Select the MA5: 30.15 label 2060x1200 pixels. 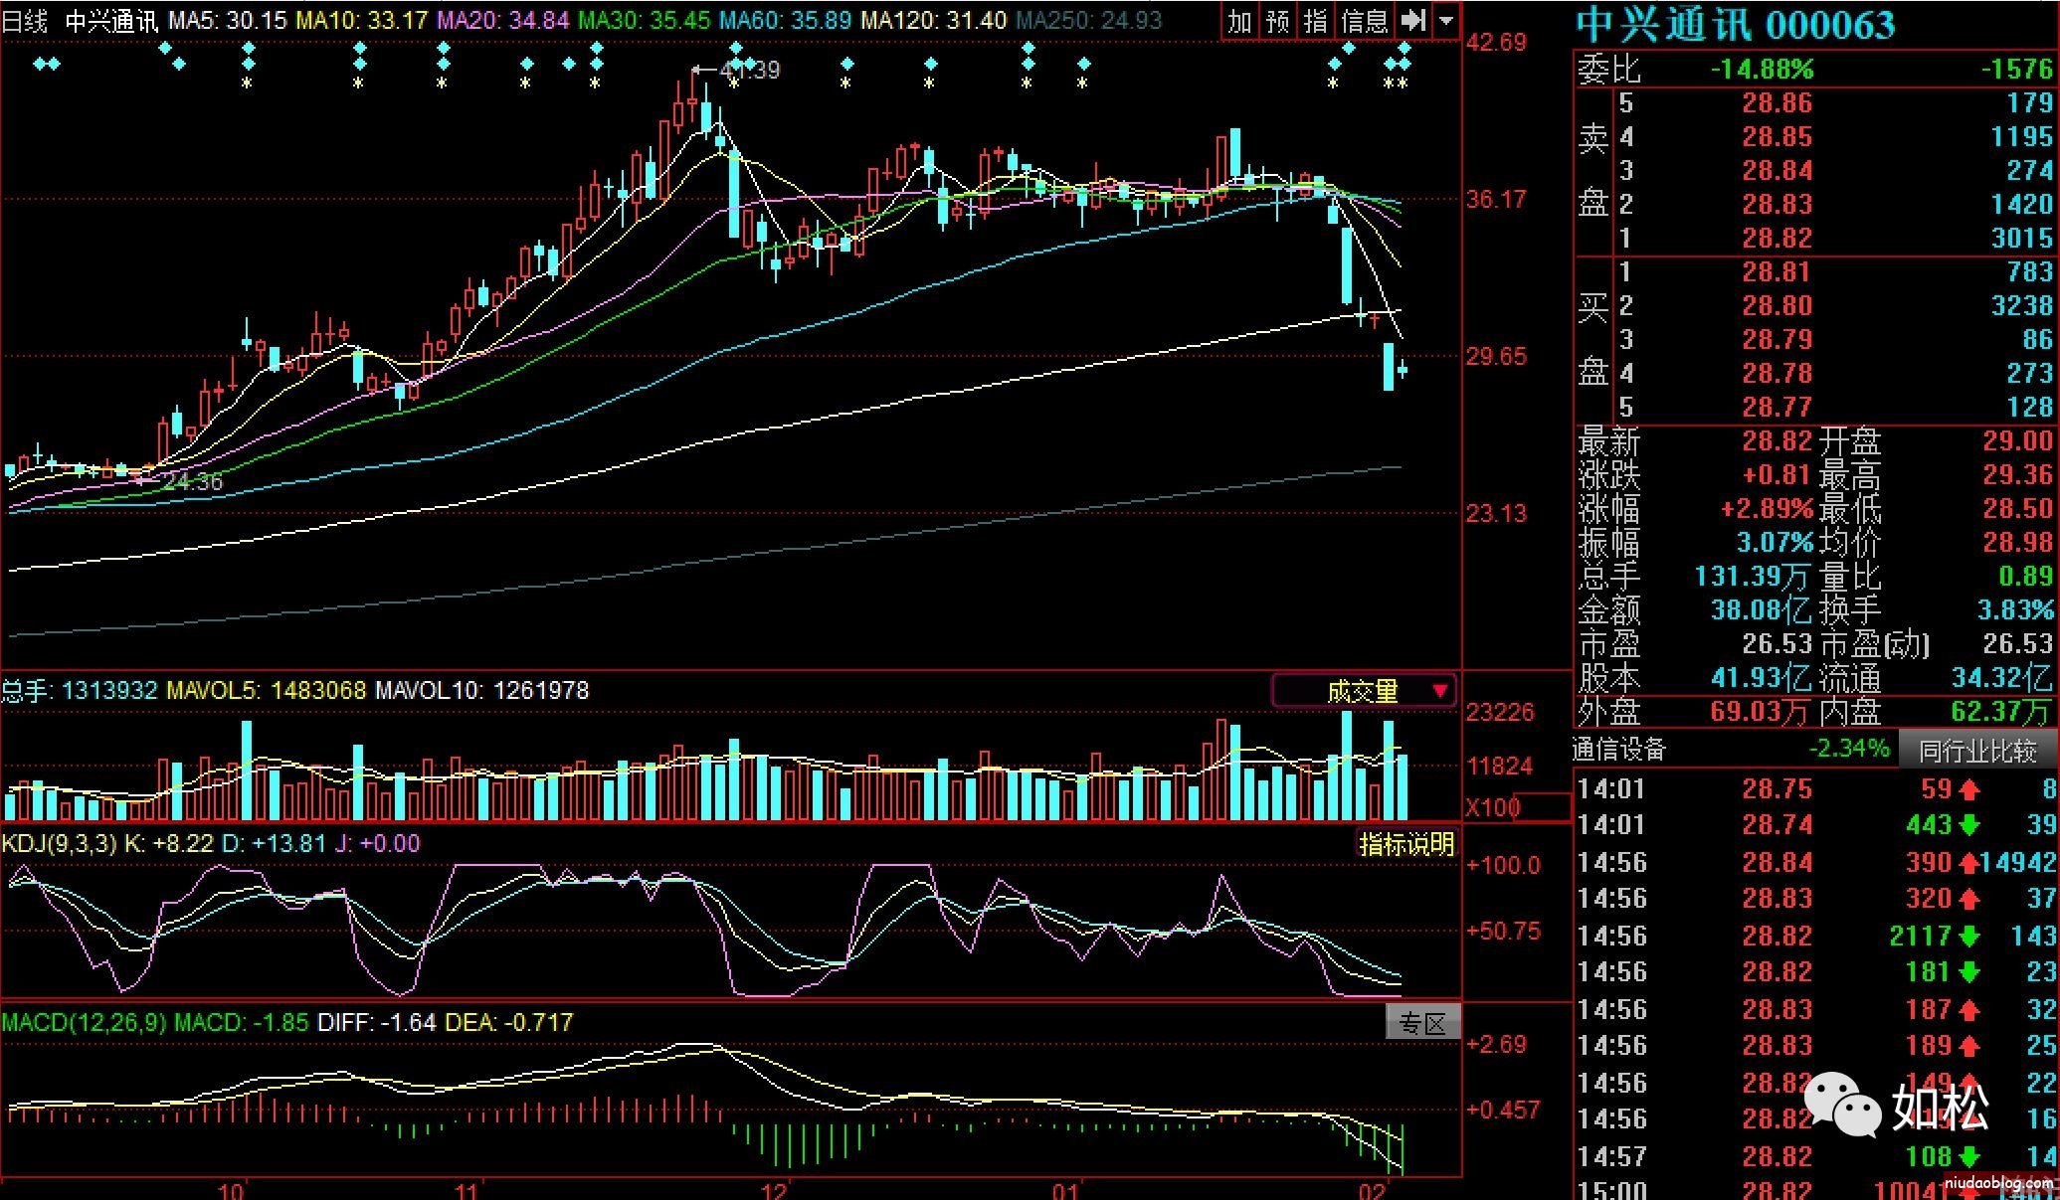pos(227,20)
